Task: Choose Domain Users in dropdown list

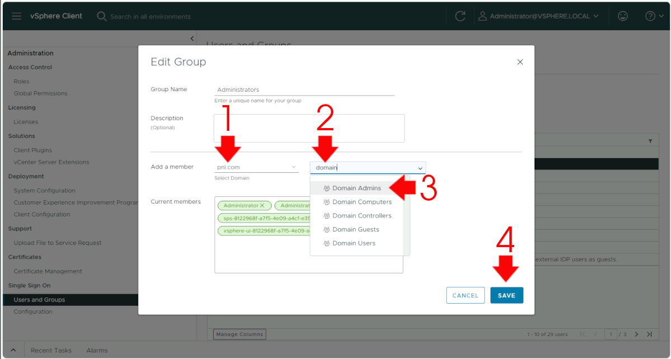Action: coord(353,243)
